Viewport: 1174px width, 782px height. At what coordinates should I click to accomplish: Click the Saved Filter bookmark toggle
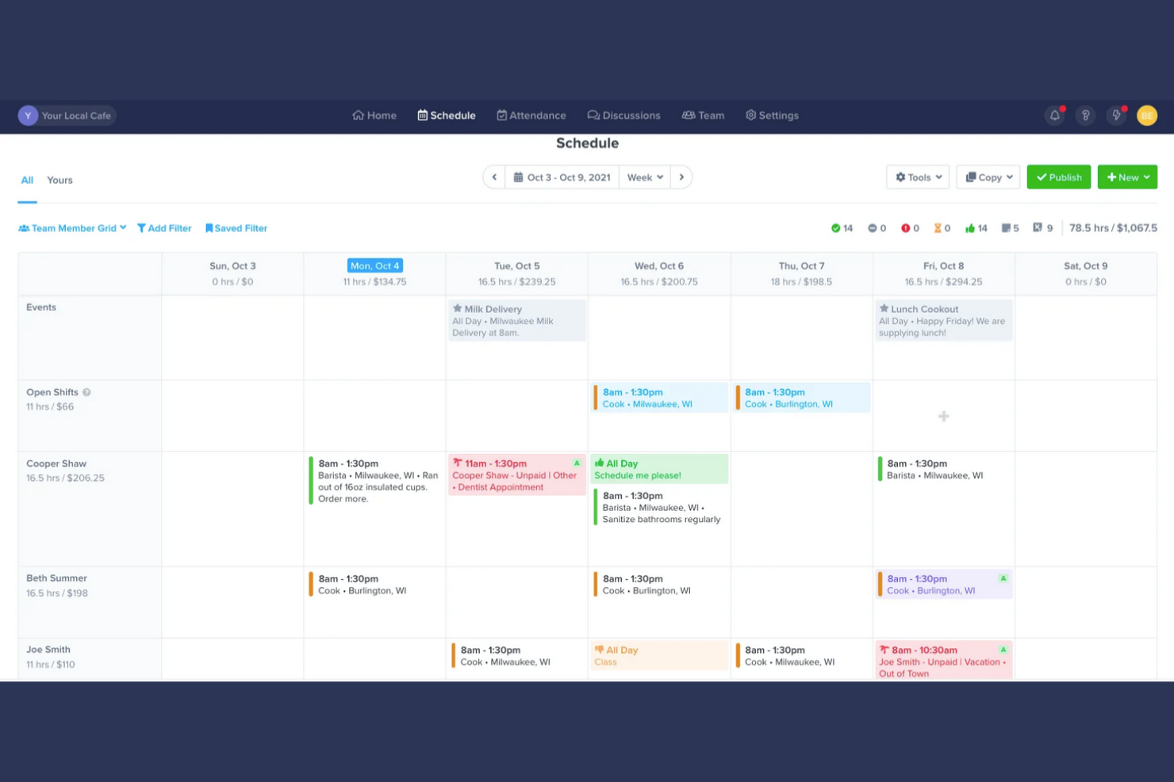pos(236,228)
